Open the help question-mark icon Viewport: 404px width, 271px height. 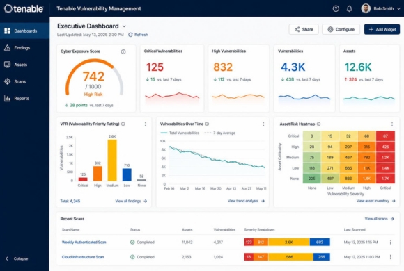pyautogui.click(x=336, y=8)
